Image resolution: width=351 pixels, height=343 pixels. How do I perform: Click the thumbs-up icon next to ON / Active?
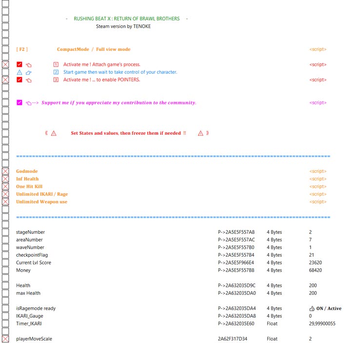312,308
